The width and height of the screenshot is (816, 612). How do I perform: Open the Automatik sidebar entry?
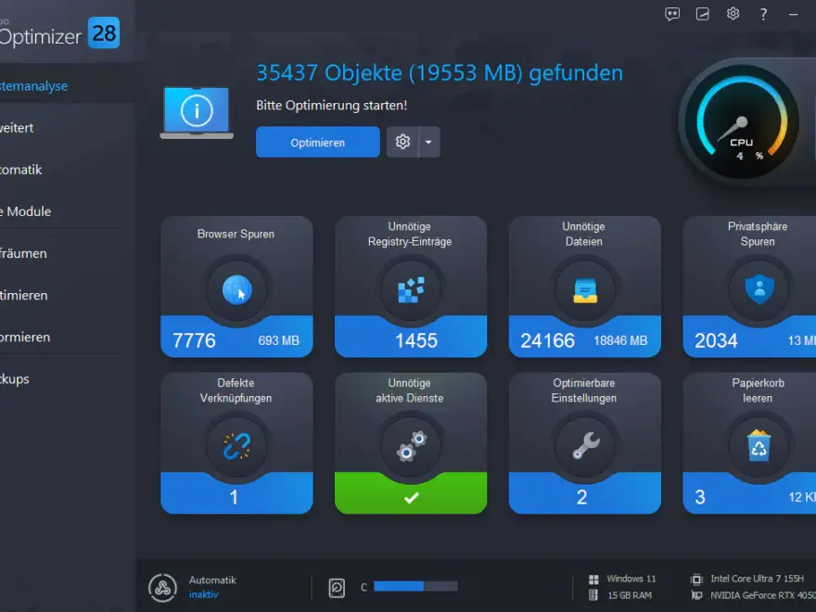[x=20, y=170]
